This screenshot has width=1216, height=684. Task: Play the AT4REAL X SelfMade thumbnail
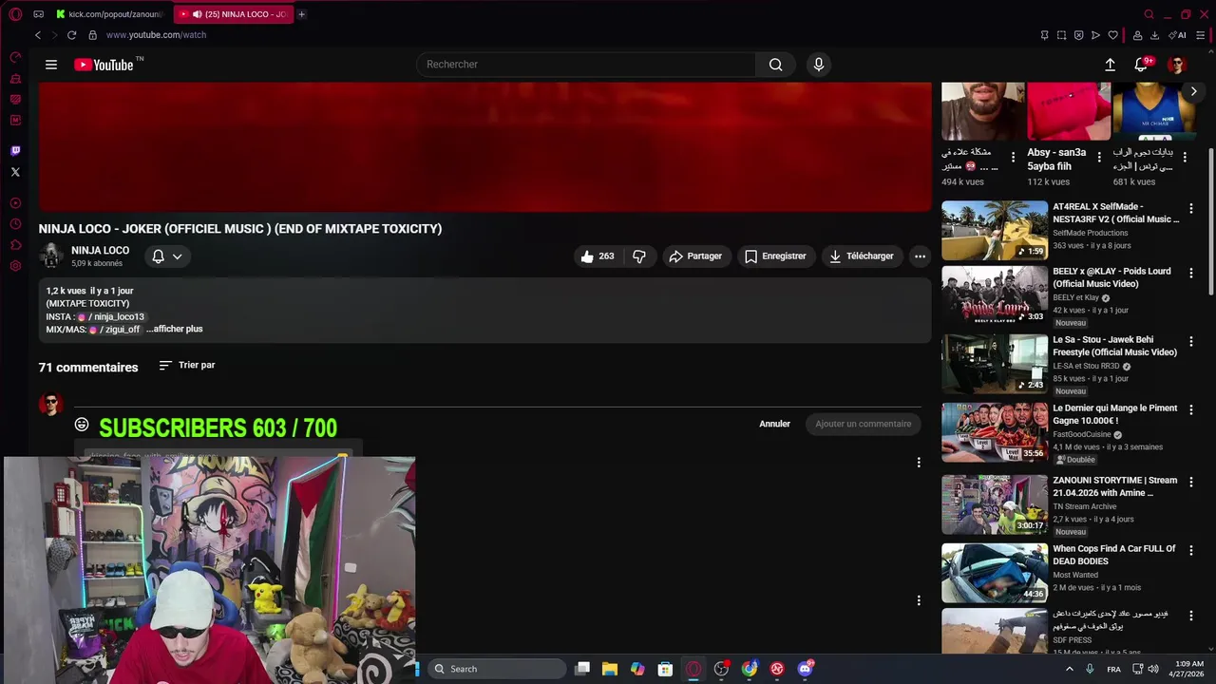click(995, 230)
